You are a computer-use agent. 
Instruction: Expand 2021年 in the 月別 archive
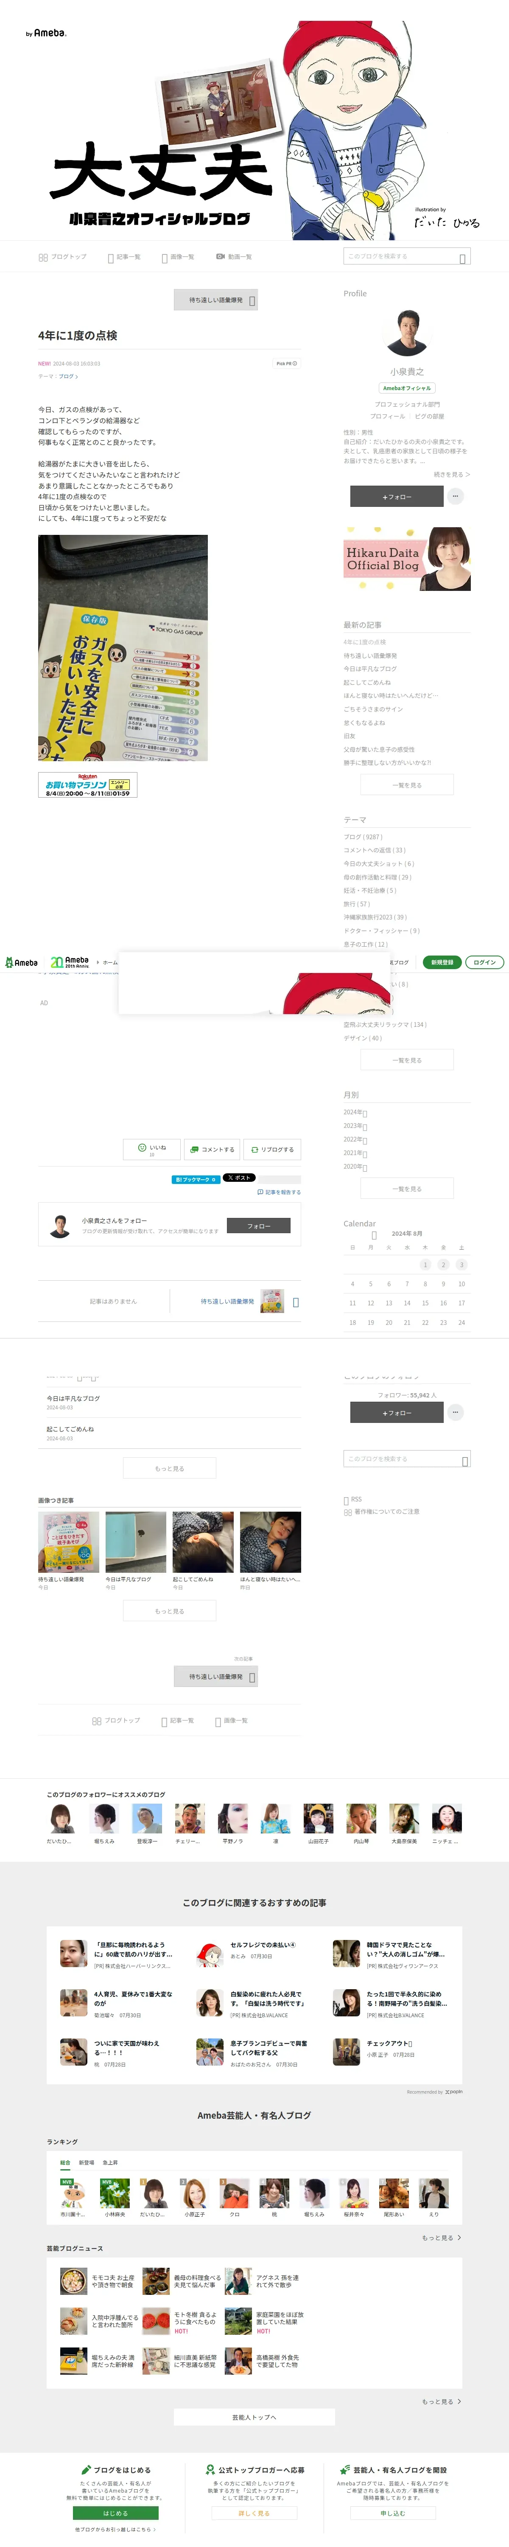pos(355,1153)
